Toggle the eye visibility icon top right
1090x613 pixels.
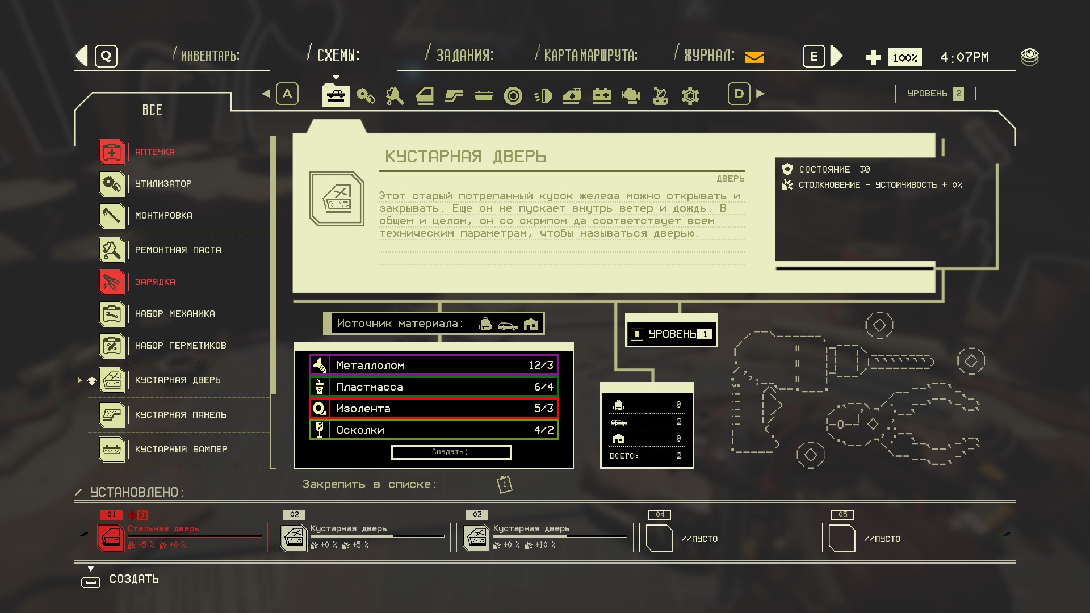[1029, 57]
